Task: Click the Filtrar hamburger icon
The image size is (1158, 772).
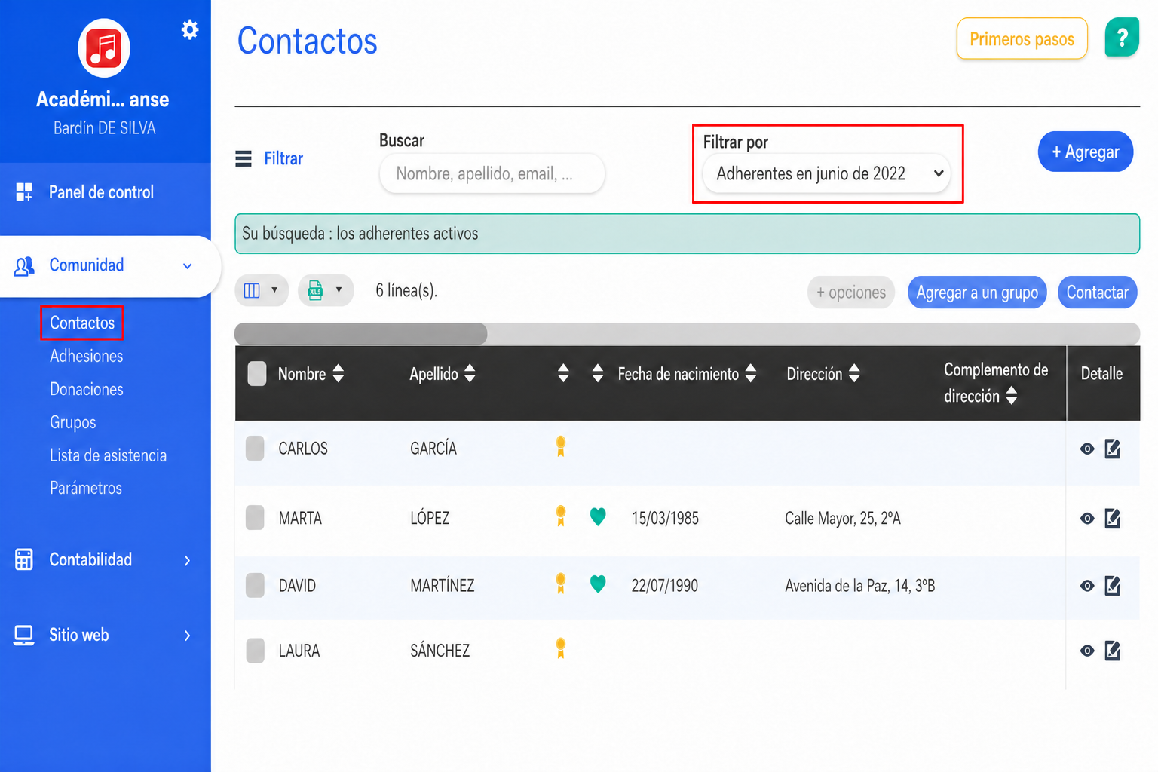Action: (x=244, y=158)
